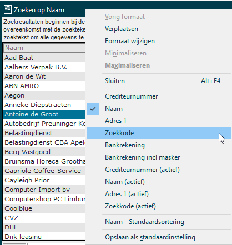Select Aalbers Verpak B.V. row
The image size is (232, 245).
click(x=44, y=67)
